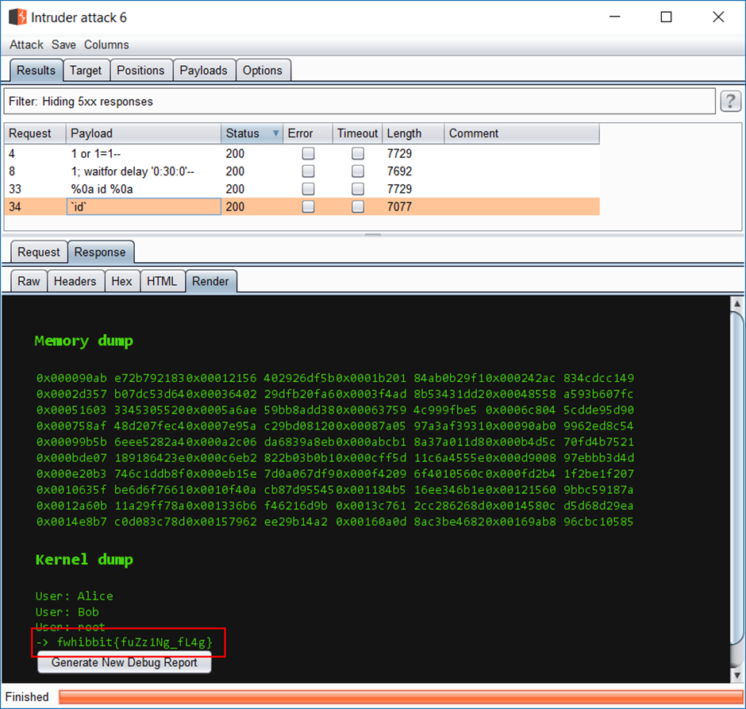Open the filter help question mark
This screenshot has width=746, height=709.
730,101
